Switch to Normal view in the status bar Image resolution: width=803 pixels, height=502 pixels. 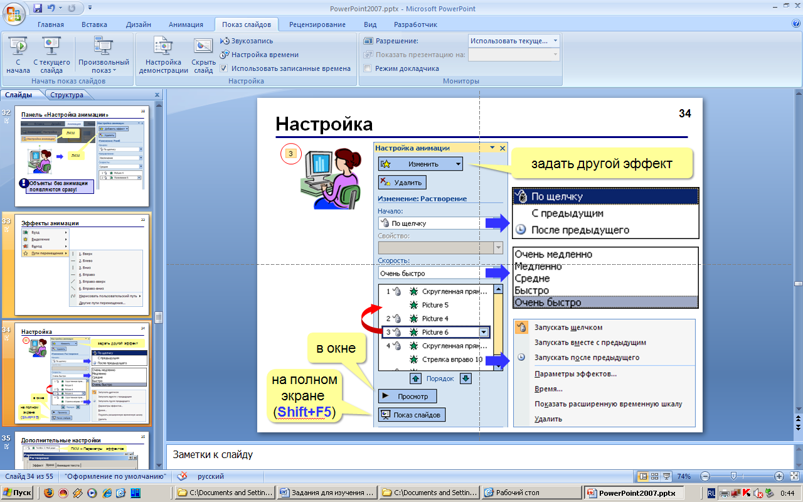pos(642,476)
